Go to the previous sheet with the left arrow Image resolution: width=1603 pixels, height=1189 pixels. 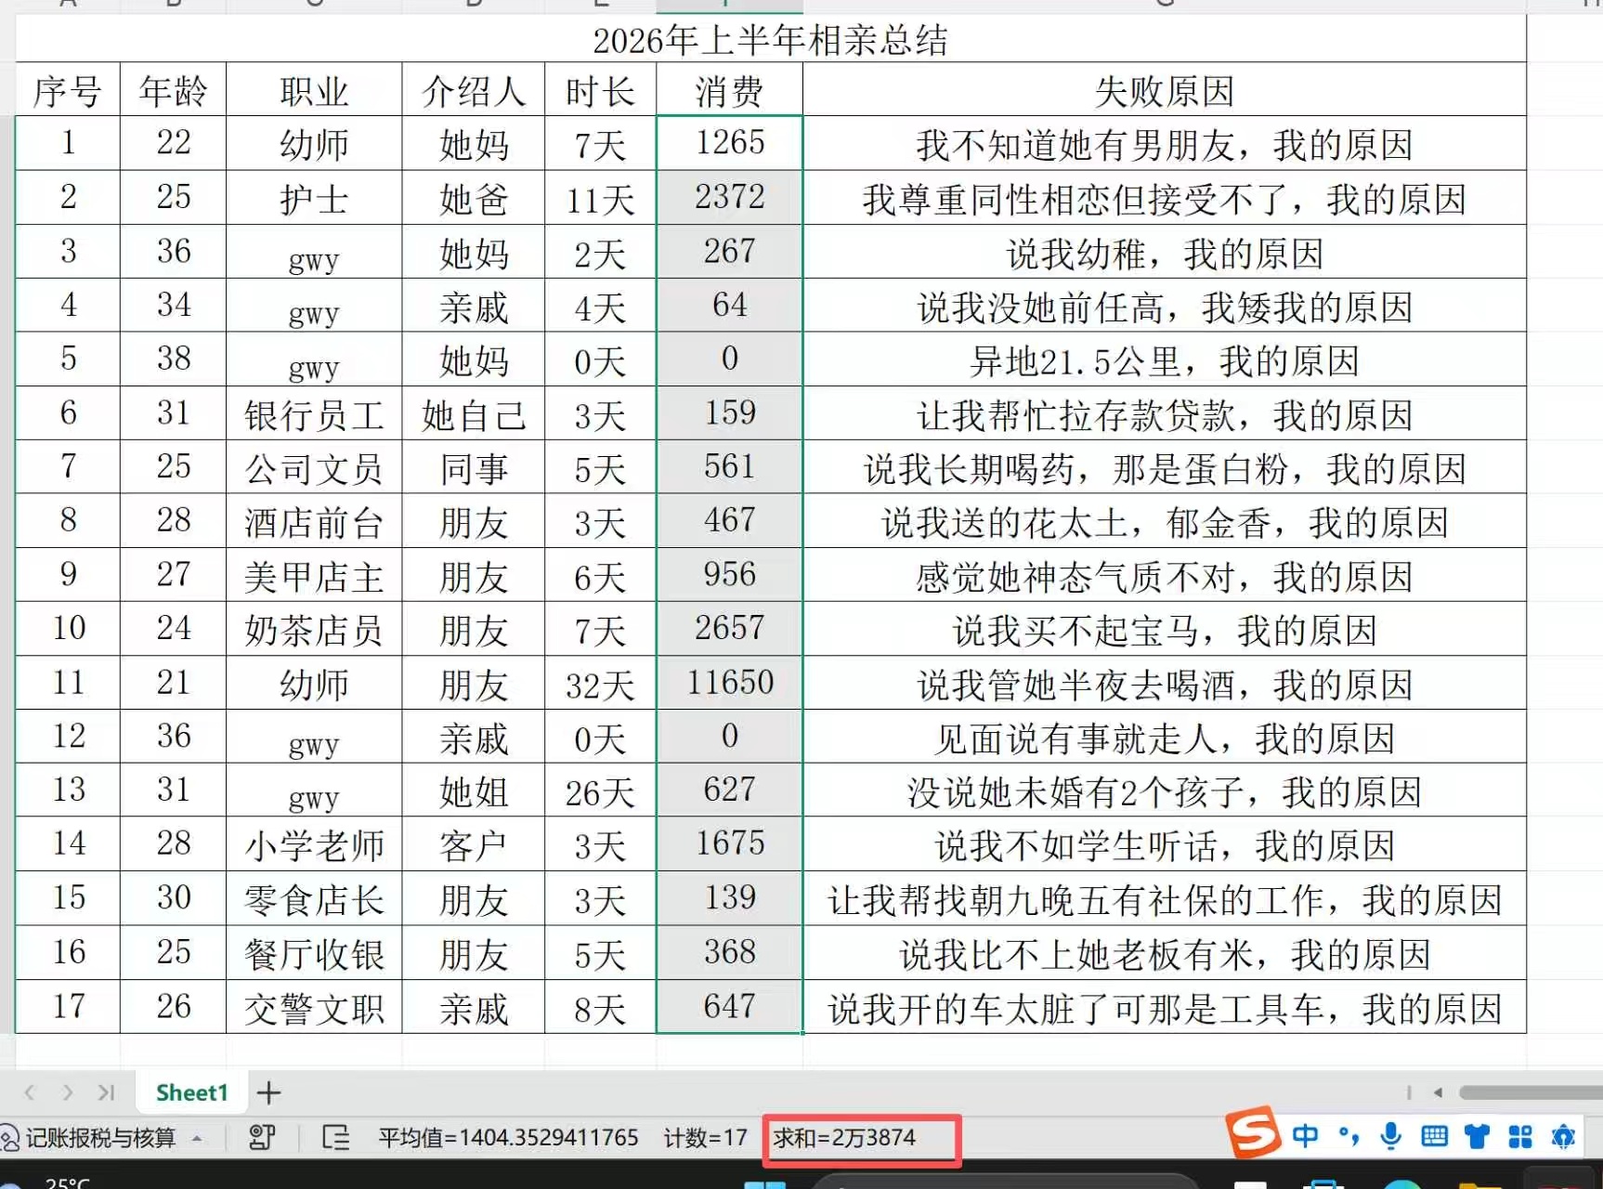coord(30,1092)
